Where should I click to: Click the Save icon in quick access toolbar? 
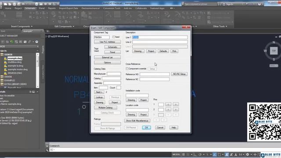(x=14, y=4)
